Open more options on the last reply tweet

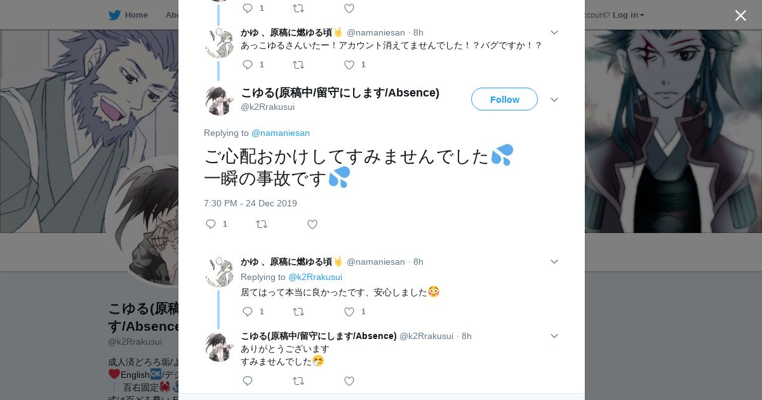(554, 336)
